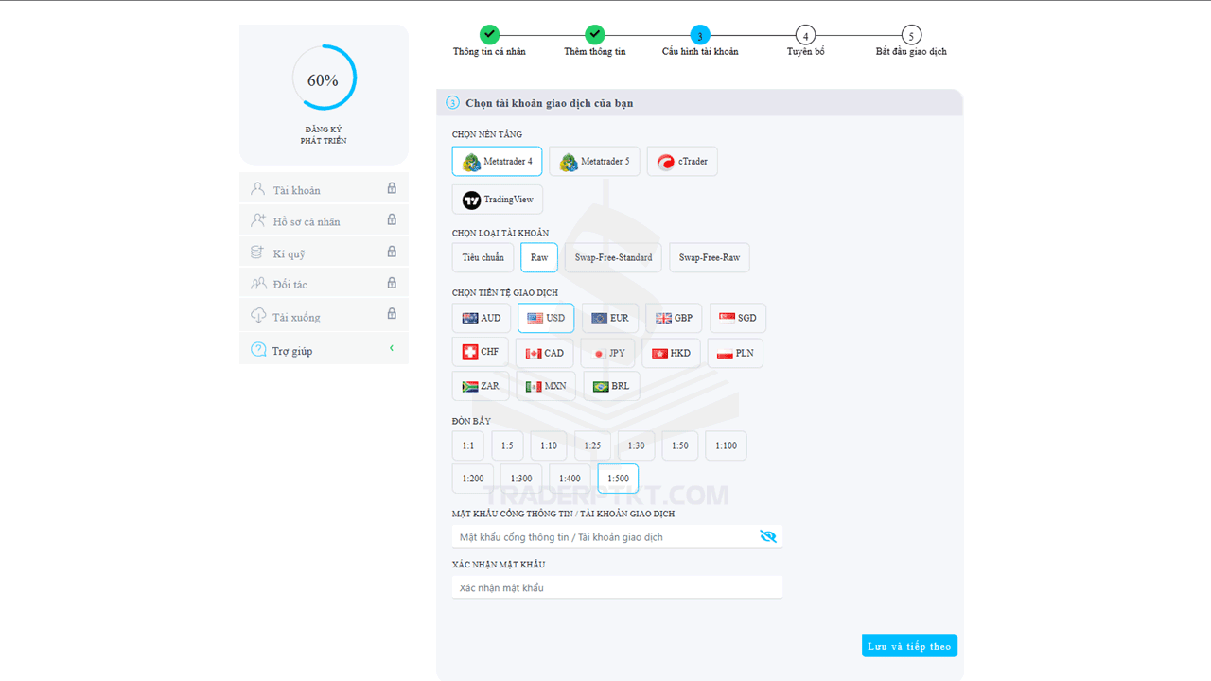
Task: Set leverage to 1:300
Action: (x=521, y=479)
